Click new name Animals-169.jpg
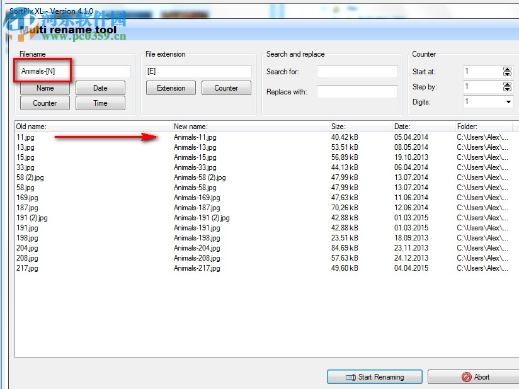Screen dimensions: 519x389 click(197, 198)
